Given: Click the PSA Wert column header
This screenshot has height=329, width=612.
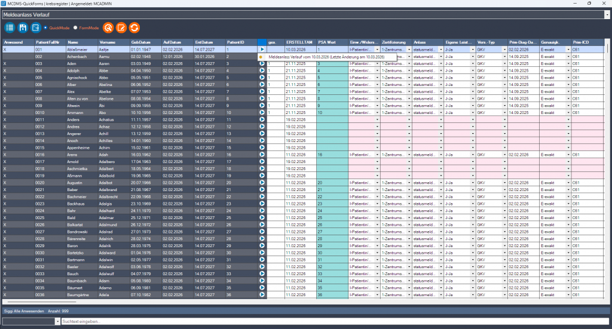Looking at the screenshot, I should tap(326, 42).
